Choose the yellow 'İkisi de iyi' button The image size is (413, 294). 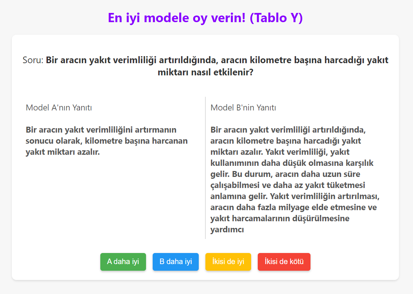pyautogui.click(x=228, y=261)
